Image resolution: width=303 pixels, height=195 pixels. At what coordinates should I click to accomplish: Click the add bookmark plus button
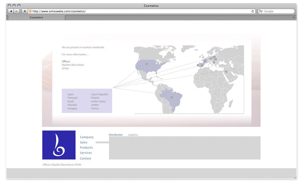[25, 11]
